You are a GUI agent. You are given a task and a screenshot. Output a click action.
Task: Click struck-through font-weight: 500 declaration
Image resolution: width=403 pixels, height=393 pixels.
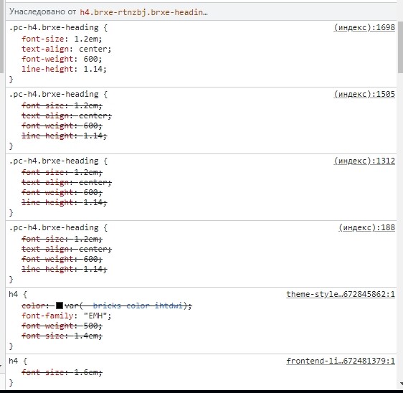(x=62, y=326)
